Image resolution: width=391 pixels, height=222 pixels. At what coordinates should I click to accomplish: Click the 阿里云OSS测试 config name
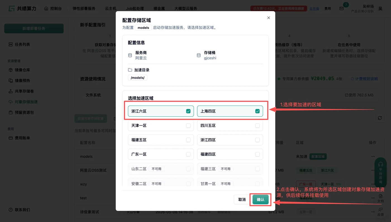(x=93, y=170)
